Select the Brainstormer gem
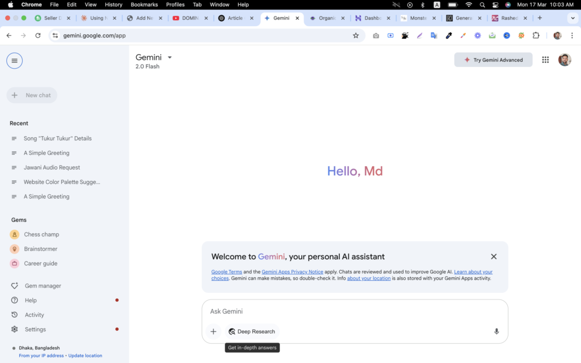This screenshot has width=581, height=363. pos(41,249)
